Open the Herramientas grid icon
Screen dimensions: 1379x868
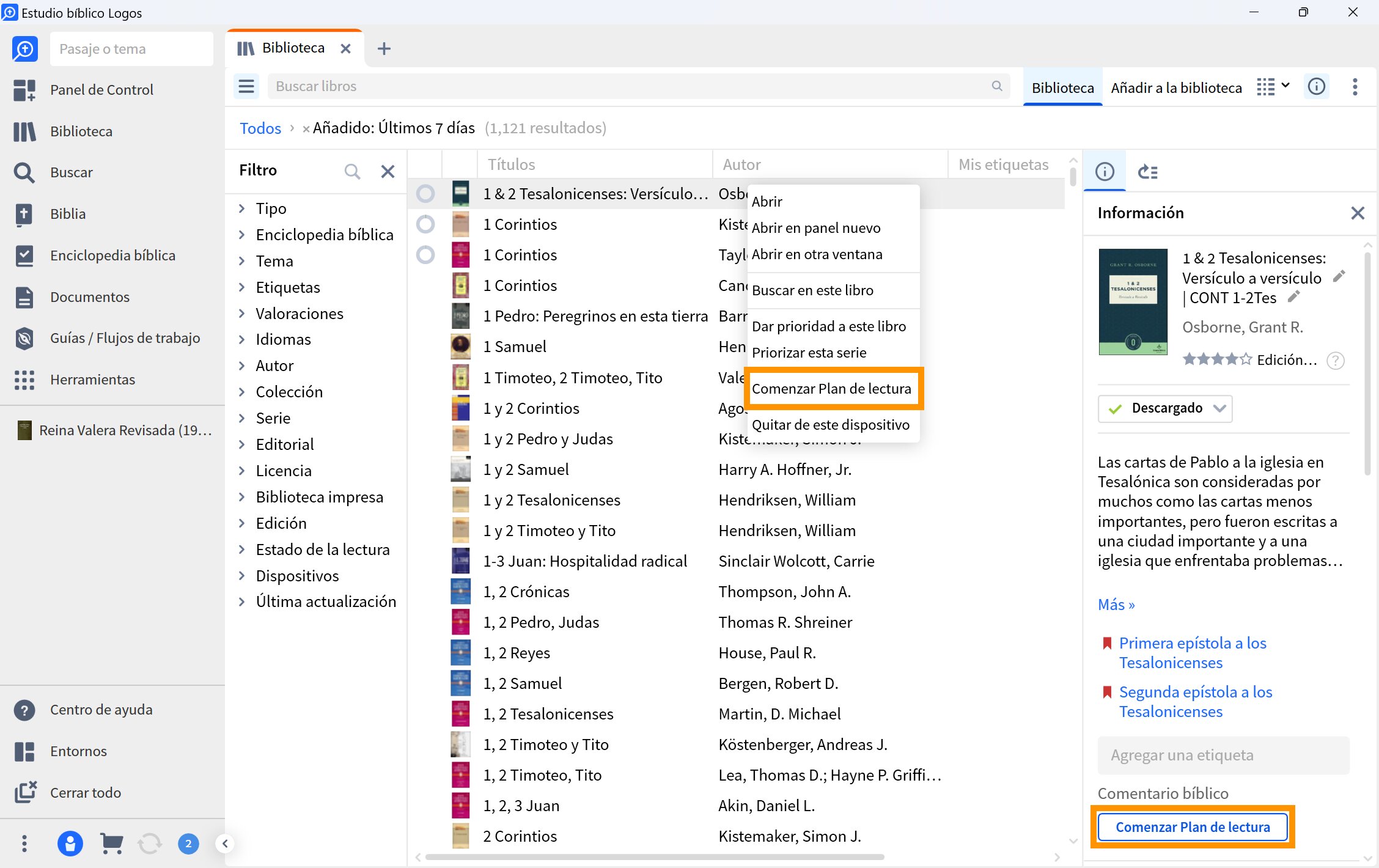pyautogui.click(x=24, y=380)
